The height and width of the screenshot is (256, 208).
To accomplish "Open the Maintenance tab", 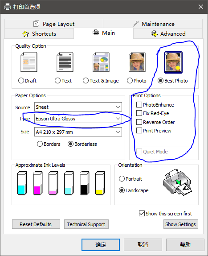I will tap(153, 24).
